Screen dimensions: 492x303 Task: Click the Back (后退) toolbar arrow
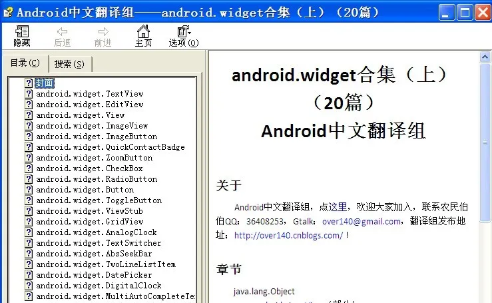pyautogui.click(x=62, y=36)
